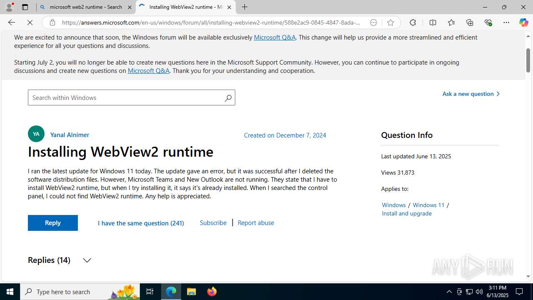The image size is (533, 300).
Task: Open the Collections icon
Action: (x=470, y=22)
